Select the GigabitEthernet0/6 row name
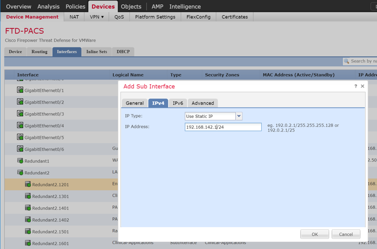Viewport: 377px width, 249px height. pos(44,149)
